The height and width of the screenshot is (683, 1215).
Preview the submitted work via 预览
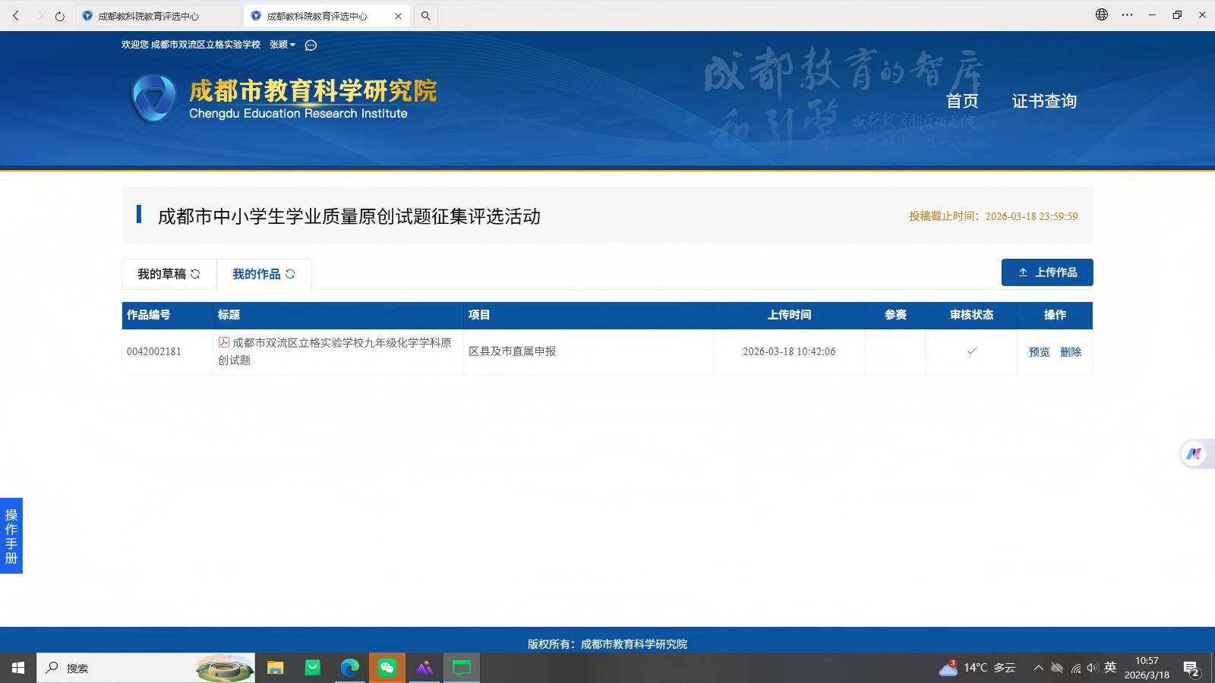coord(1039,352)
